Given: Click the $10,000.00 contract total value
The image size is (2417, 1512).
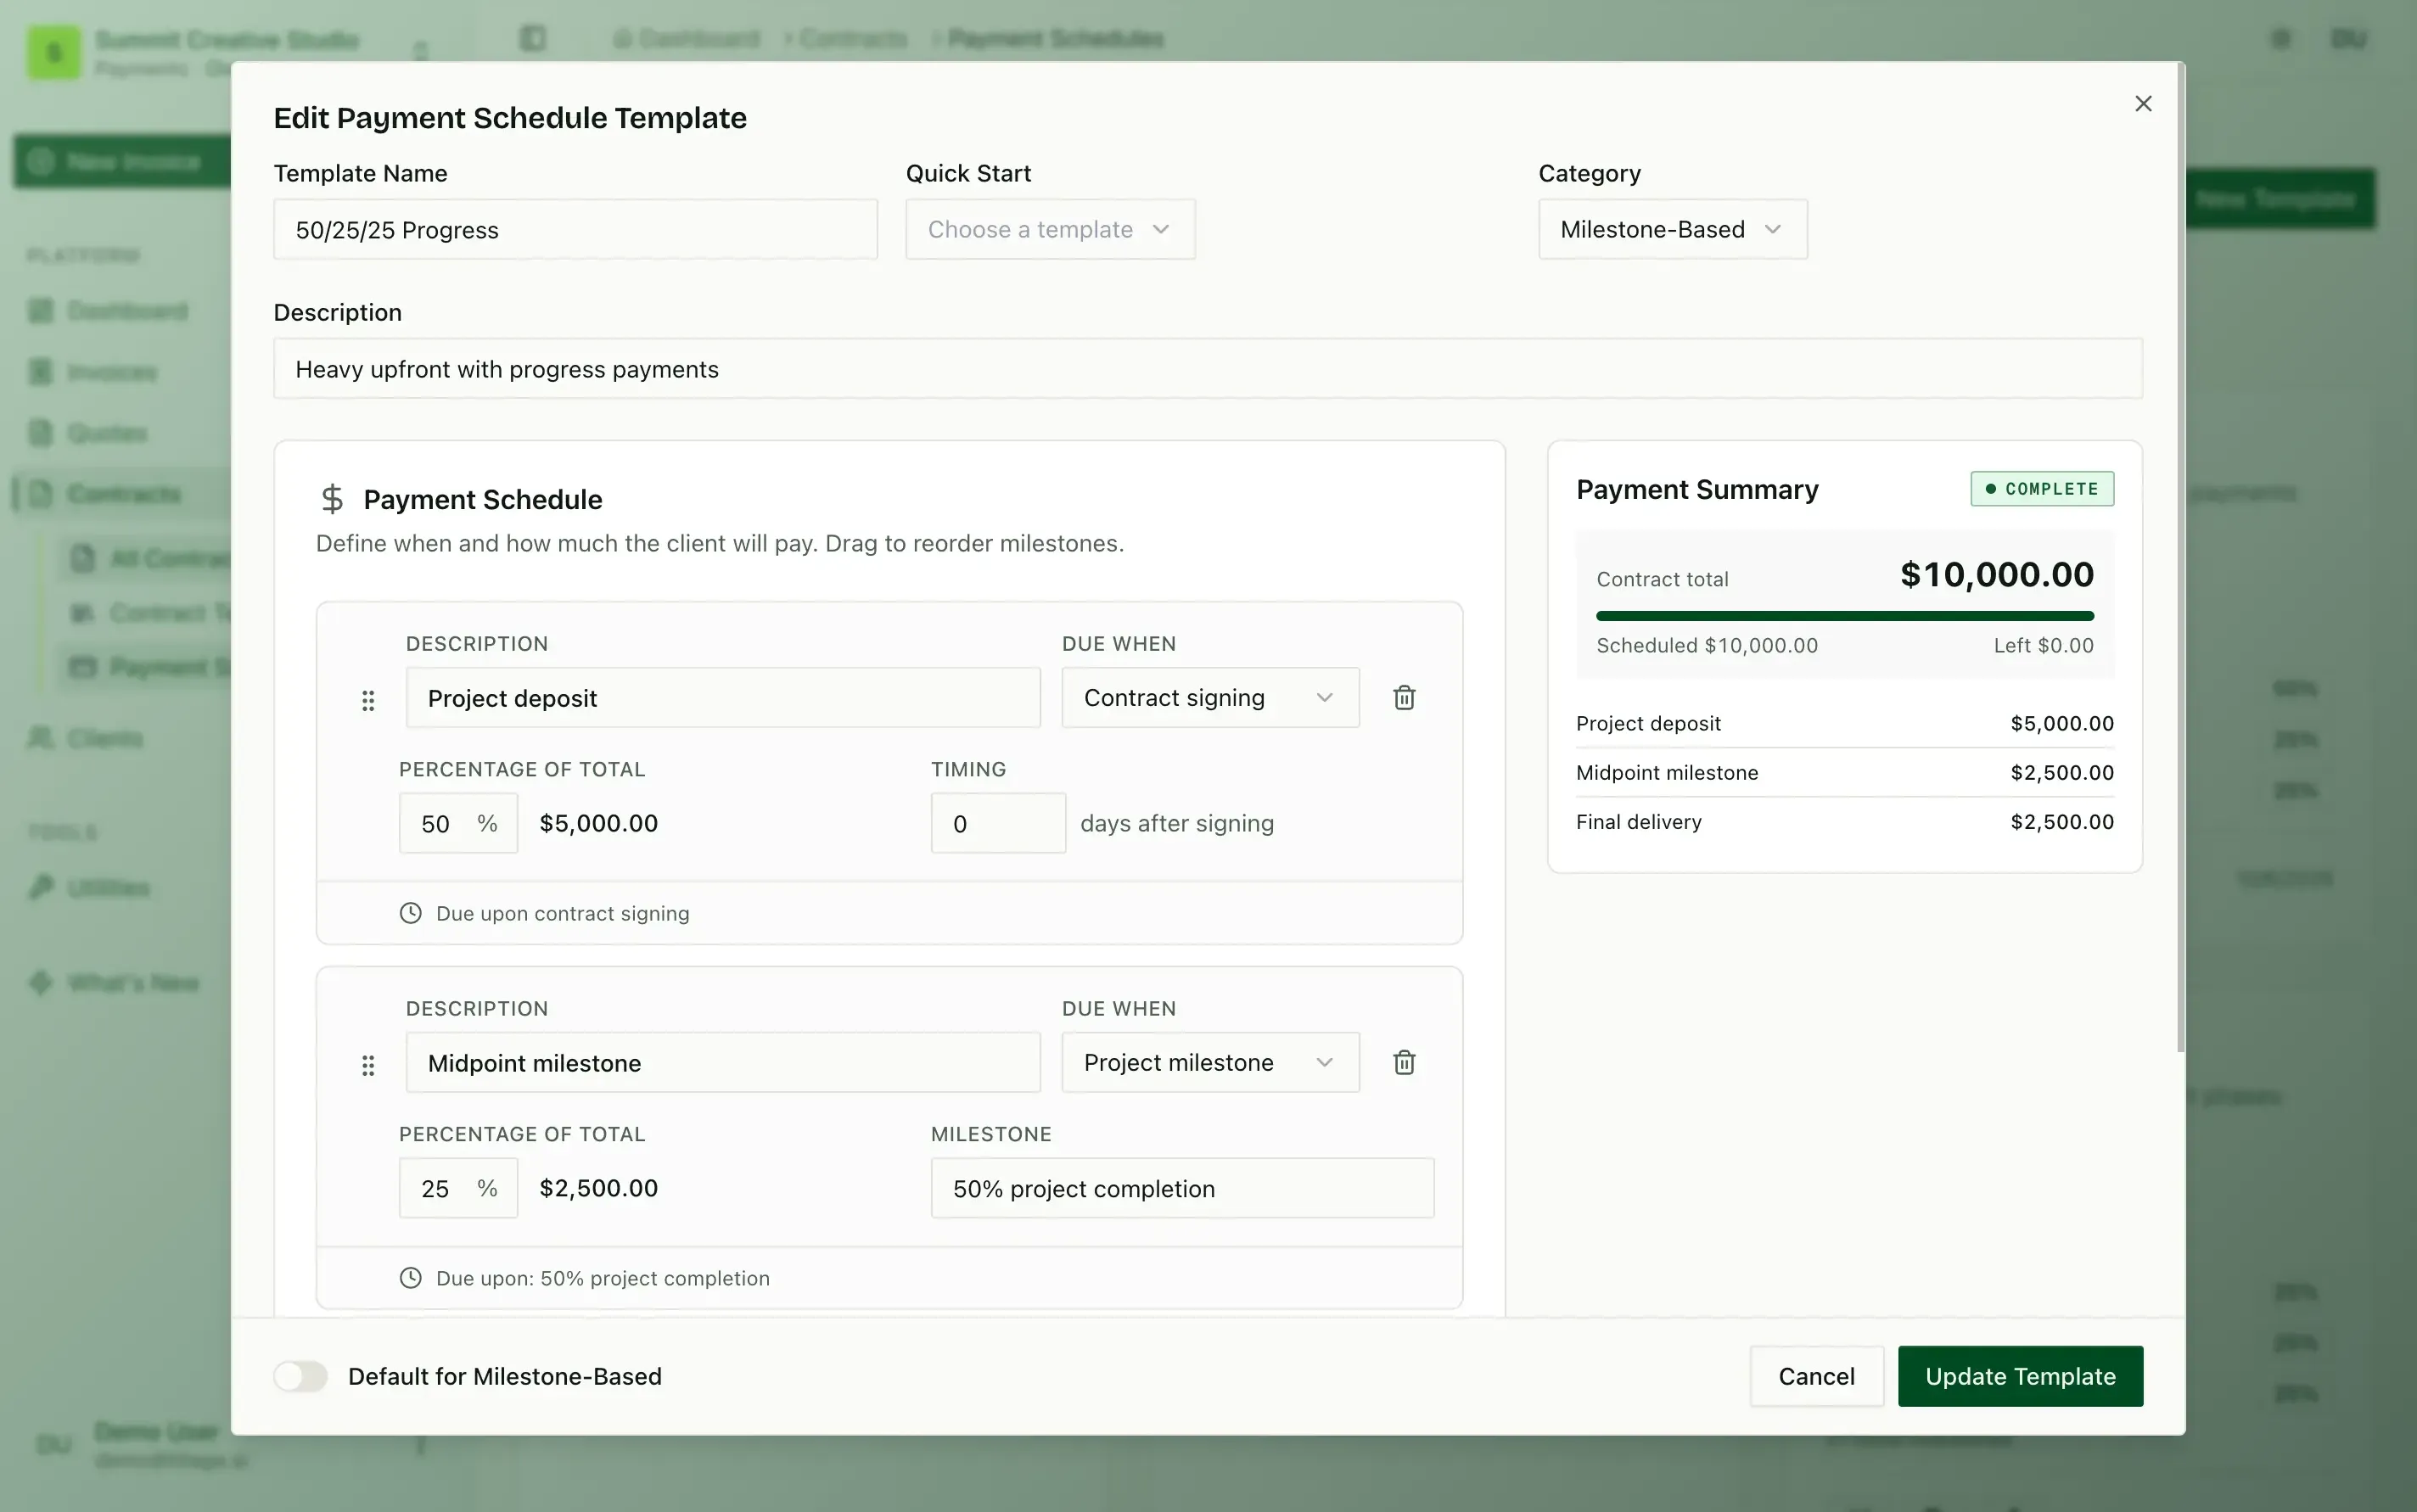Looking at the screenshot, I should (x=1996, y=575).
